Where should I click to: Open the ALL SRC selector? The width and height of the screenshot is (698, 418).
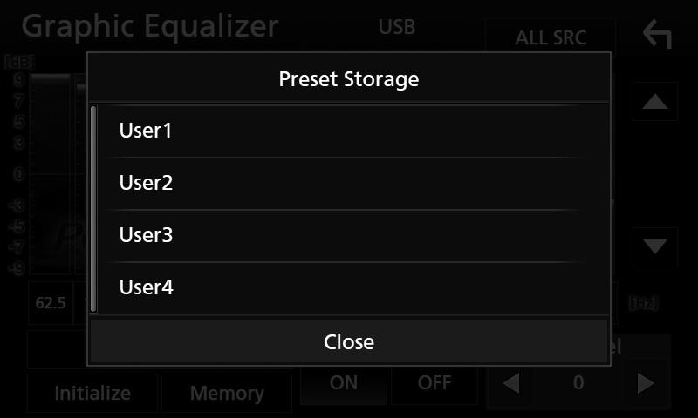[551, 37]
